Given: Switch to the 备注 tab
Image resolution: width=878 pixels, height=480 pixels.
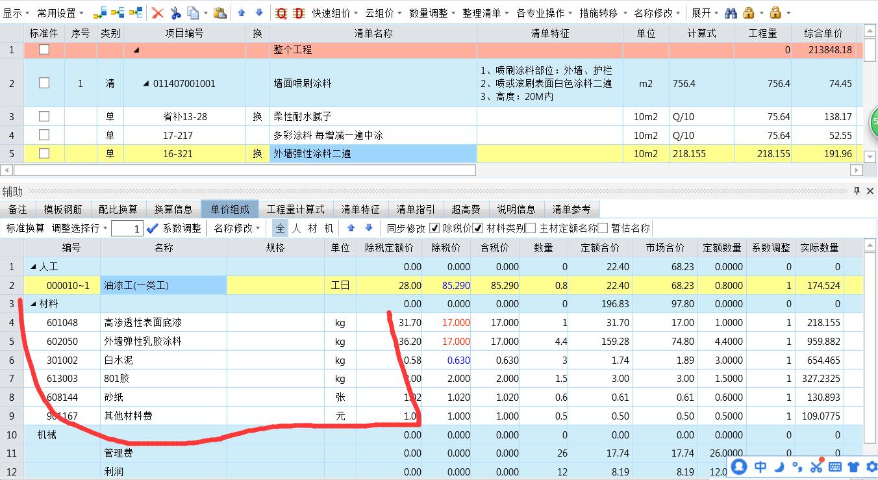Looking at the screenshot, I should point(18,209).
